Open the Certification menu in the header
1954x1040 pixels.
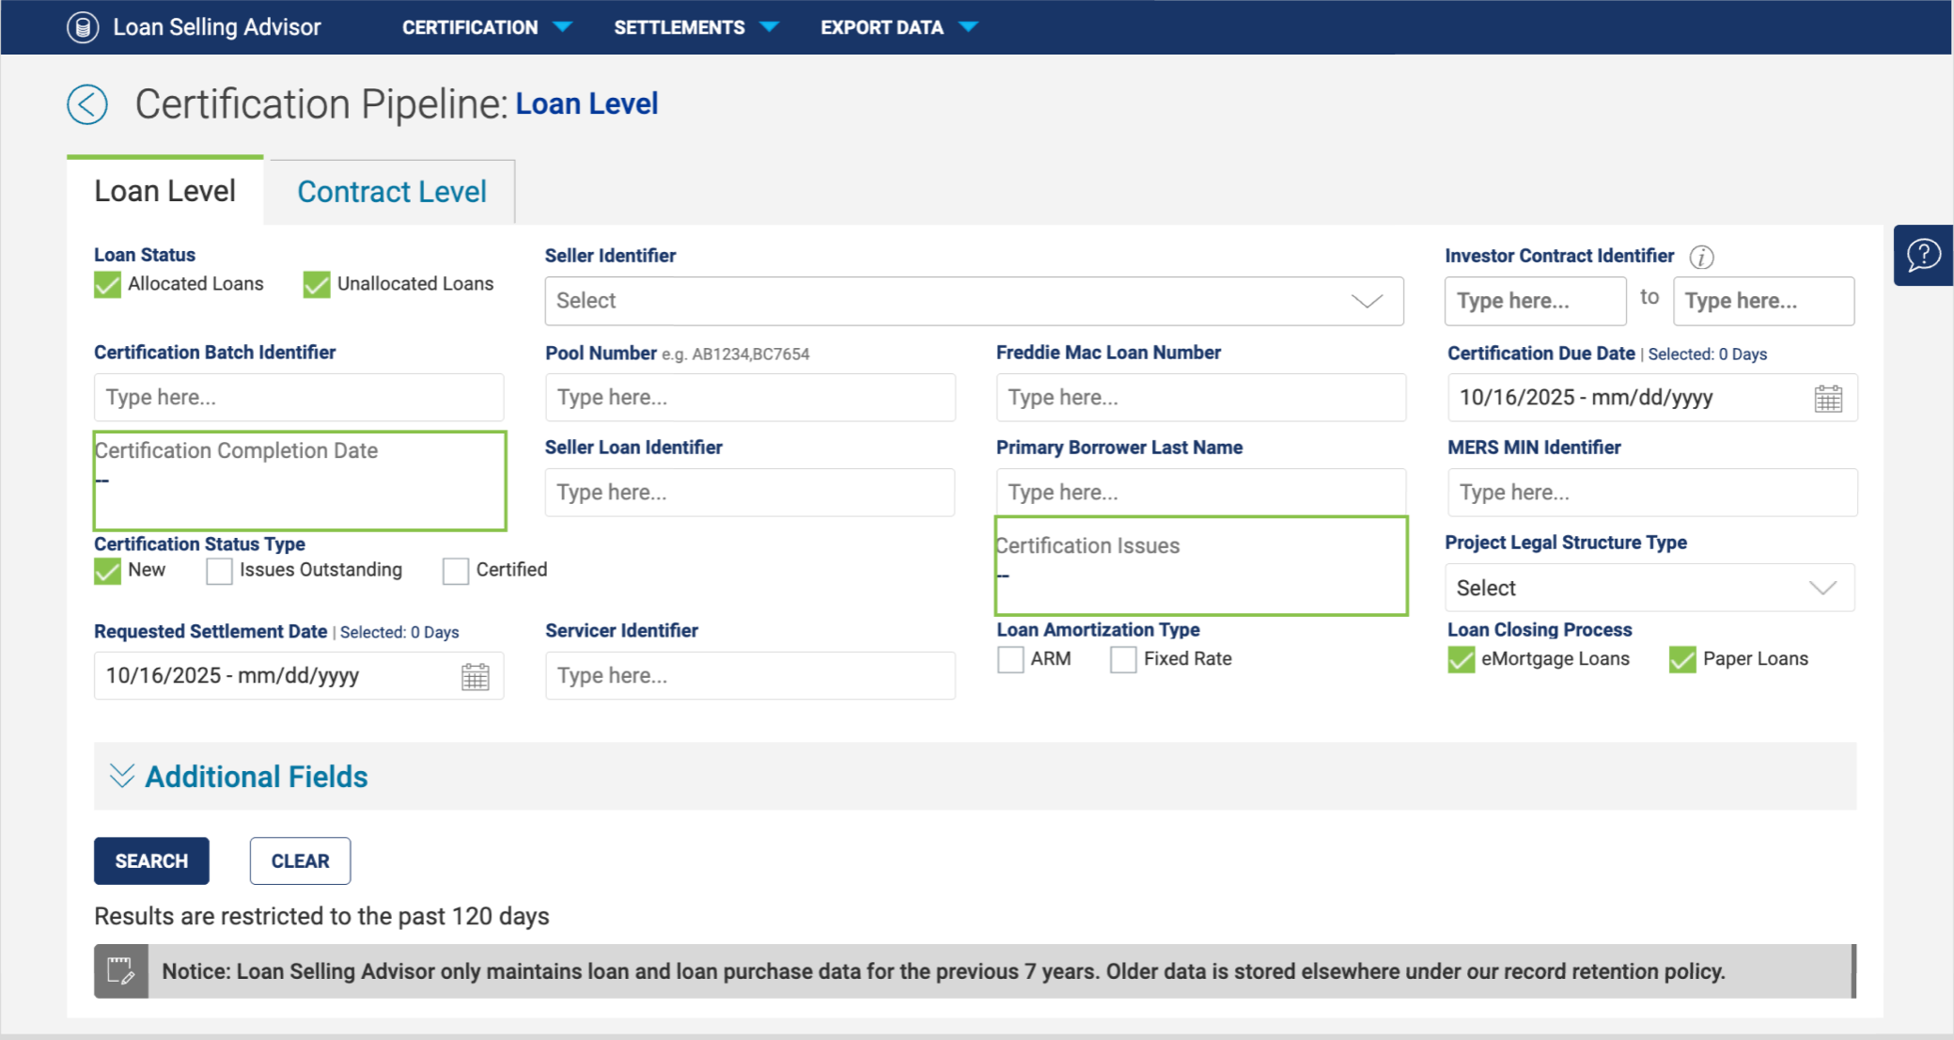tap(486, 27)
